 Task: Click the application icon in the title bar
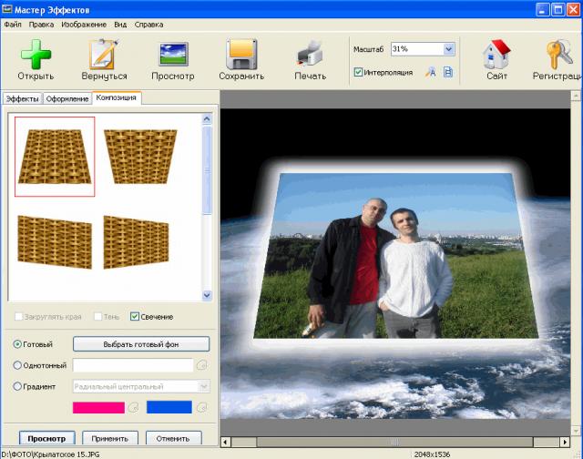(7, 9)
